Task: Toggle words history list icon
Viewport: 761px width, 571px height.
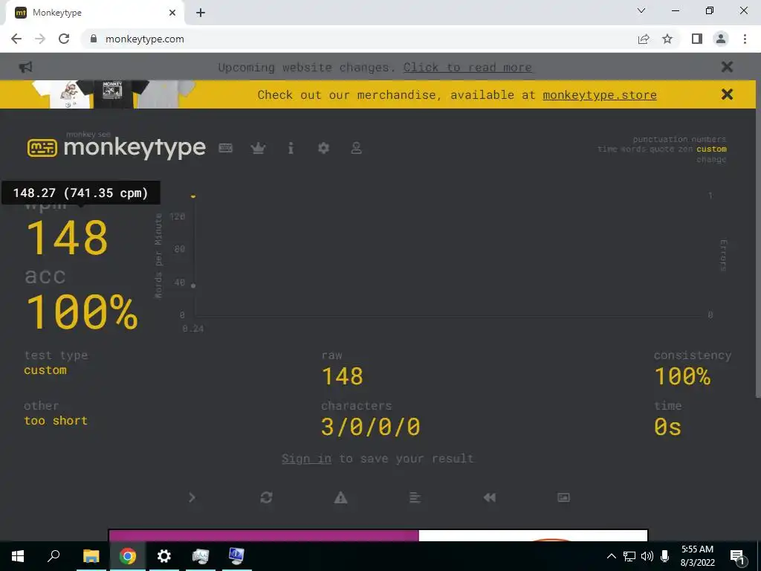Action: pos(415,497)
